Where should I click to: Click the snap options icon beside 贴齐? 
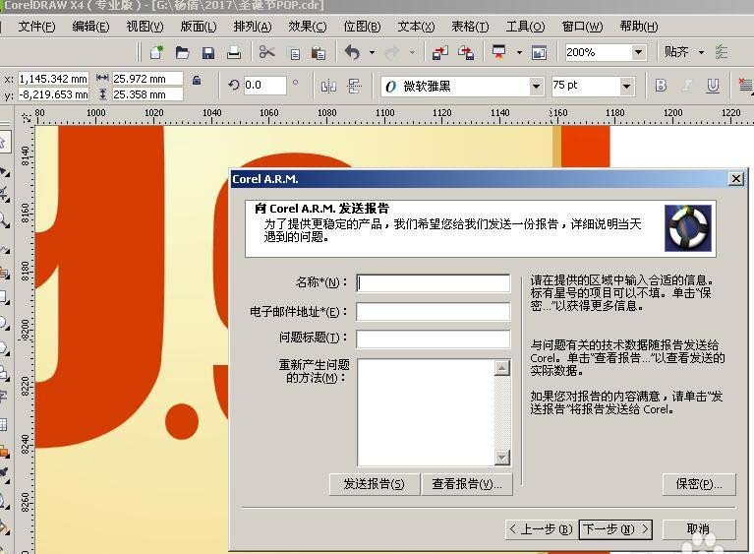(722, 52)
